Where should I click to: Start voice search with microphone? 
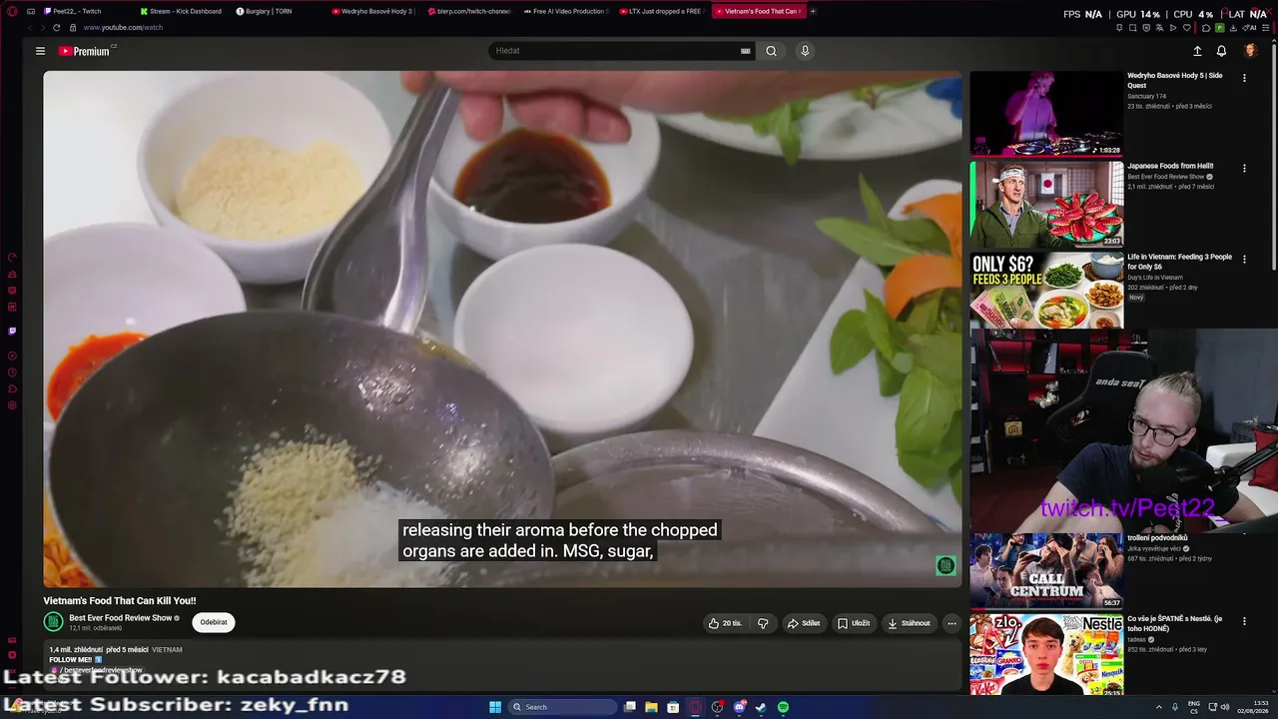(x=805, y=51)
